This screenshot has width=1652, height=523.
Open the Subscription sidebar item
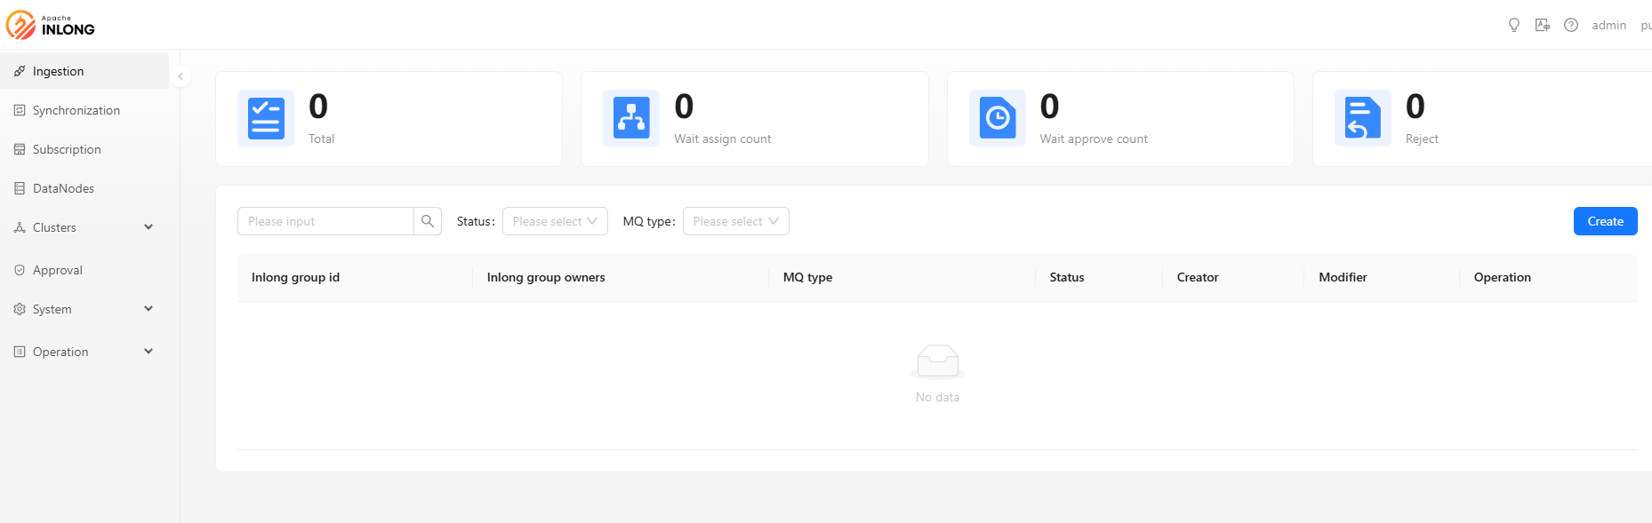(x=67, y=149)
